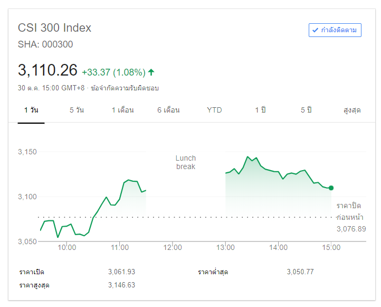
Task: Select the 5 ปี range tab
Action: [306, 110]
